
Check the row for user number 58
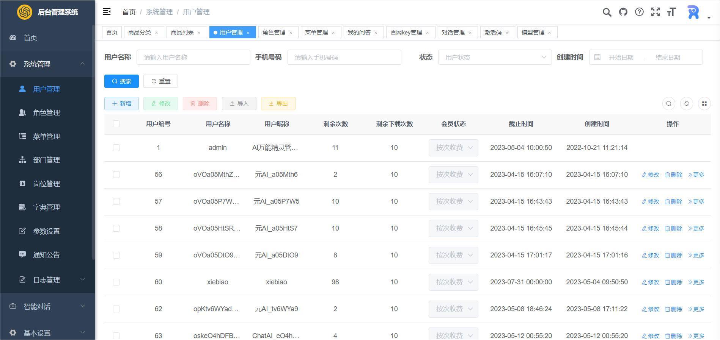pos(116,228)
